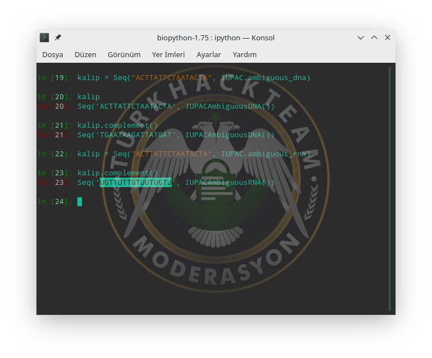Click the terminal vertical scrollbar

389,189
